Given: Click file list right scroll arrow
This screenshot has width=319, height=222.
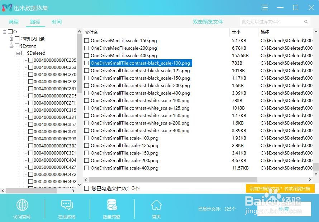Looking at the screenshot, I should (x=310, y=180).
